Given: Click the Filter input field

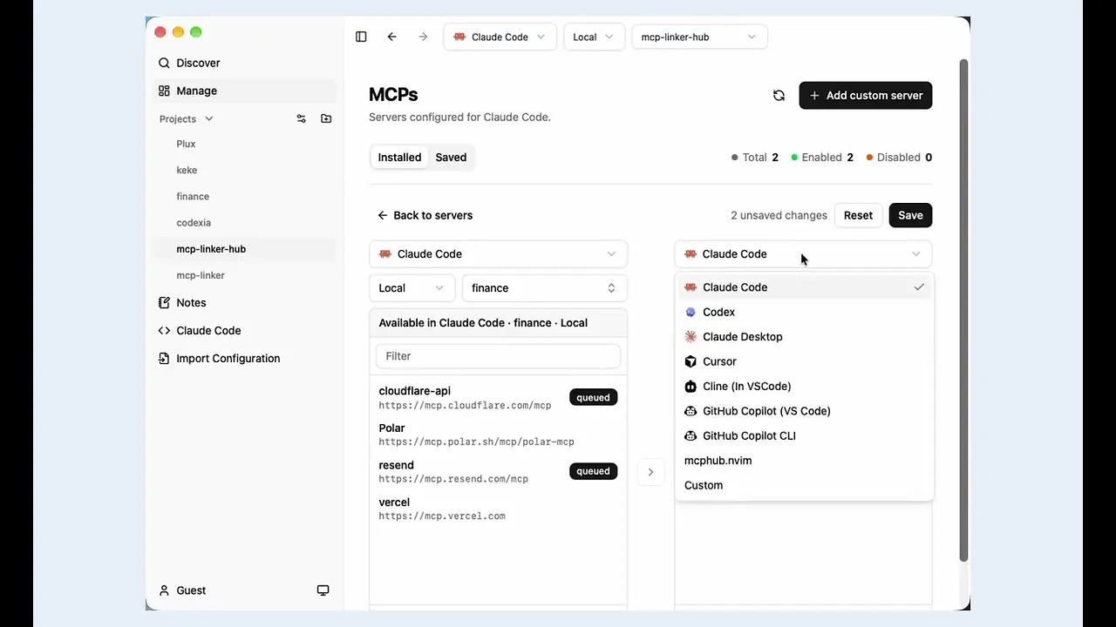Looking at the screenshot, I should (498, 356).
